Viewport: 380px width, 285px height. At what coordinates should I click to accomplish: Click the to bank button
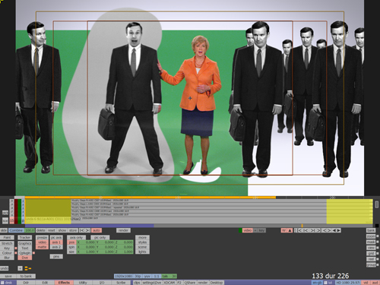tap(26, 276)
